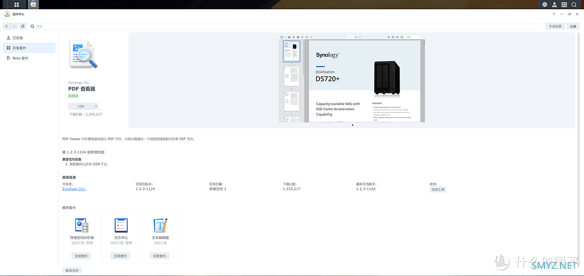
Task: Click the PDF viewer preview screenshot
Action: coord(352,78)
